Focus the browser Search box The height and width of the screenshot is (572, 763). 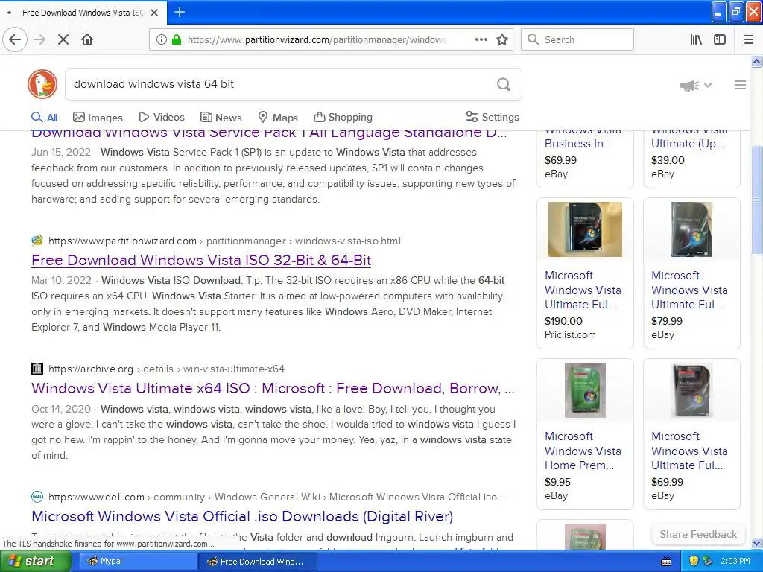coord(577,40)
